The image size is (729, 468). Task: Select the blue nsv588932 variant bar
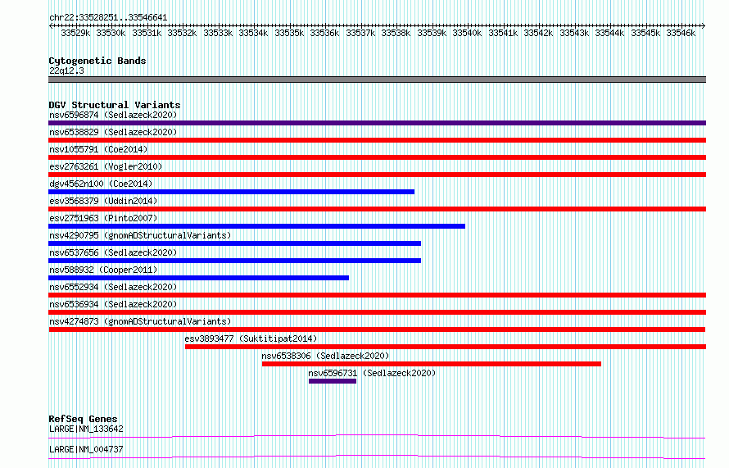[x=198, y=278]
